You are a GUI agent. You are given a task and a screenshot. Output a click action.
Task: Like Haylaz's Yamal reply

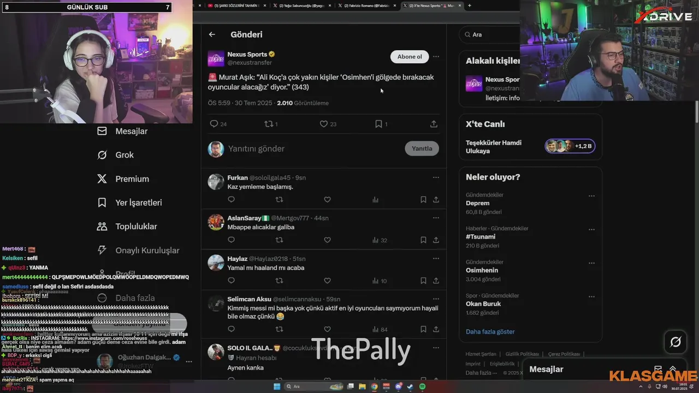pos(327,281)
